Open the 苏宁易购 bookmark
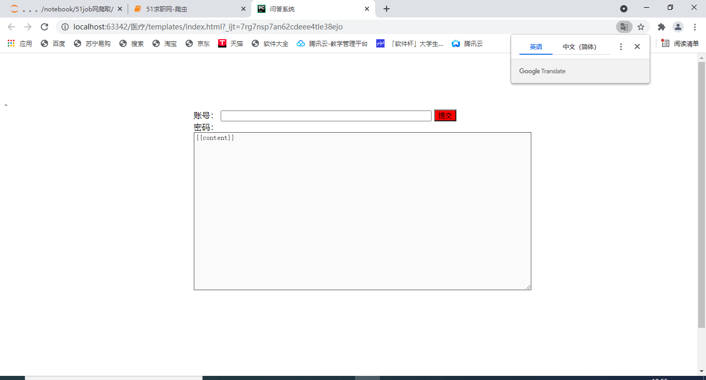Screen dimensions: 706x380 92,44
